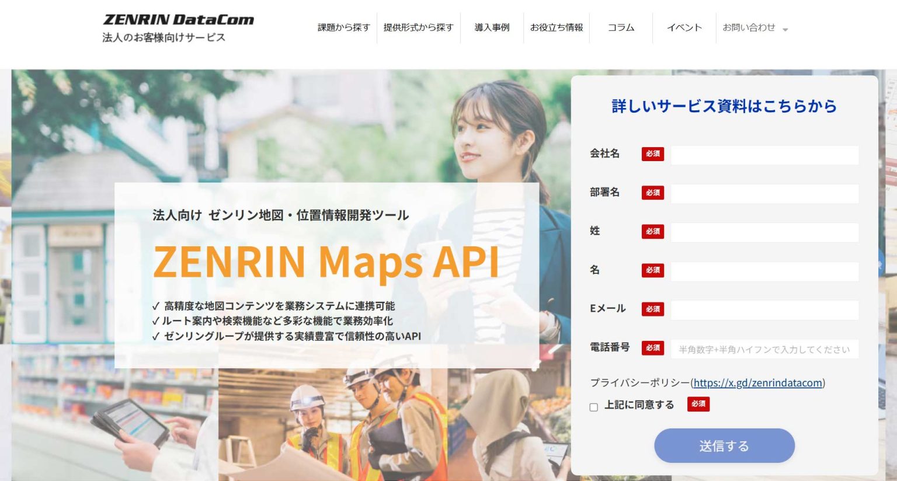Click into the 部署名 input field
Image resolution: width=897 pixels, height=481 pixels.
(765, 193)
